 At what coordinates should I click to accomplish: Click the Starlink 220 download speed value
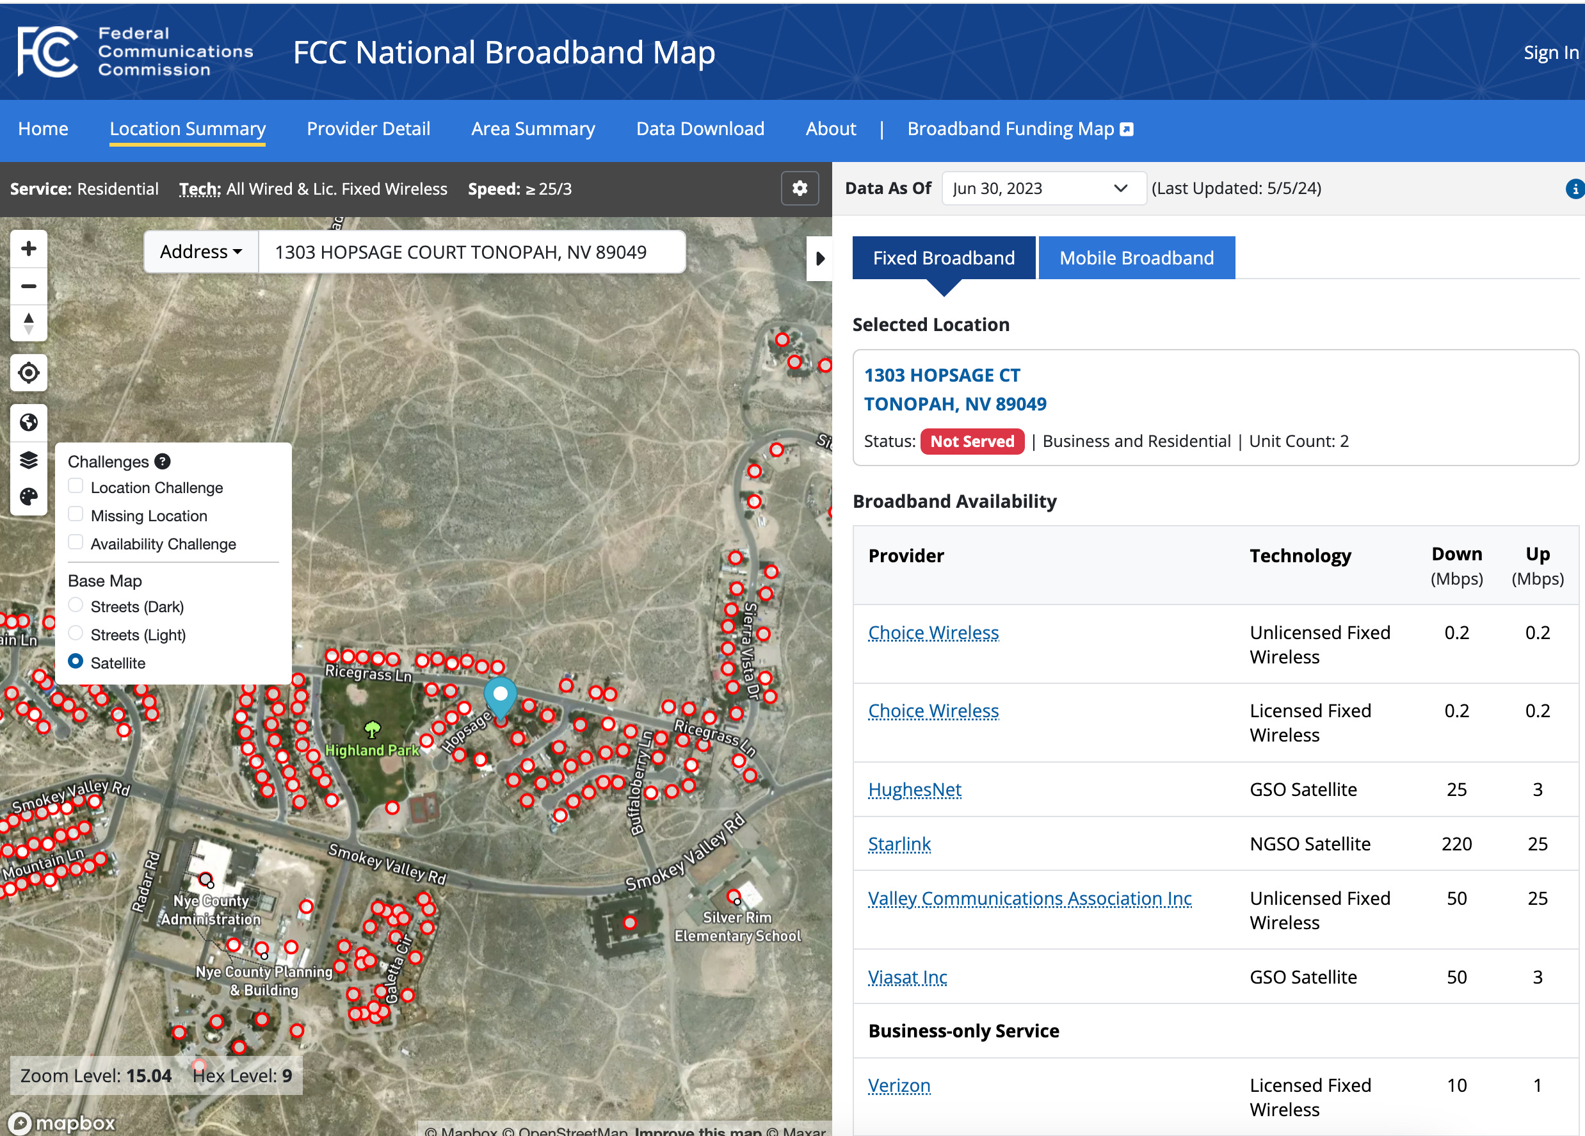[1456, 844]
